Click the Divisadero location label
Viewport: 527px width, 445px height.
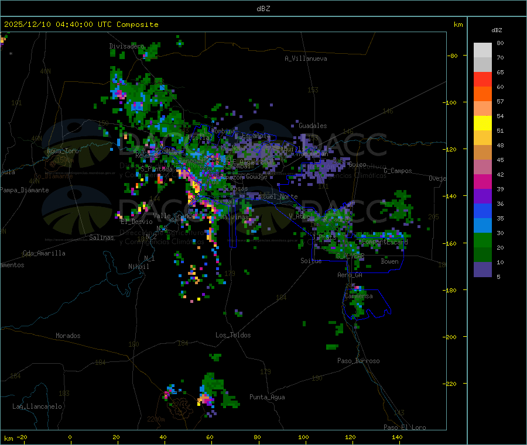pos(126,46)
